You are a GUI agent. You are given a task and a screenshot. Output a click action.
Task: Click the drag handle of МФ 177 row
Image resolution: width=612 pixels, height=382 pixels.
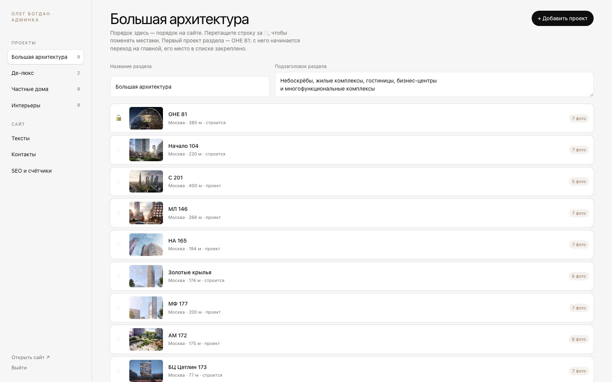[119, 308]
